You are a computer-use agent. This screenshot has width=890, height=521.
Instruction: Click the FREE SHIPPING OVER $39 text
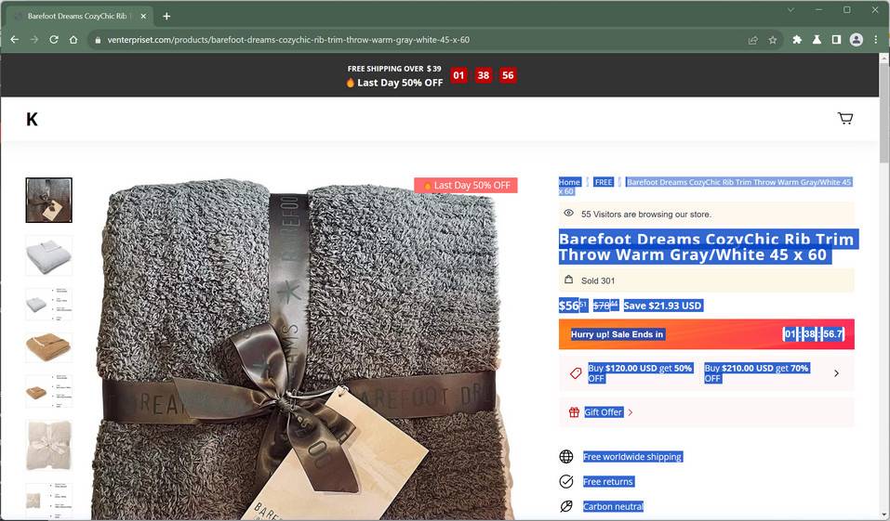[394, 69]
